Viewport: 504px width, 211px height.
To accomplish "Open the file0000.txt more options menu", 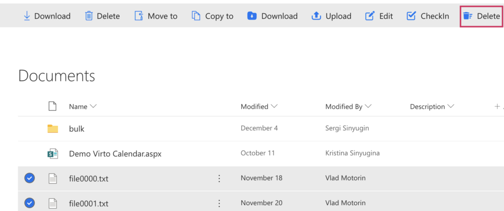I will tap(219, 178).
